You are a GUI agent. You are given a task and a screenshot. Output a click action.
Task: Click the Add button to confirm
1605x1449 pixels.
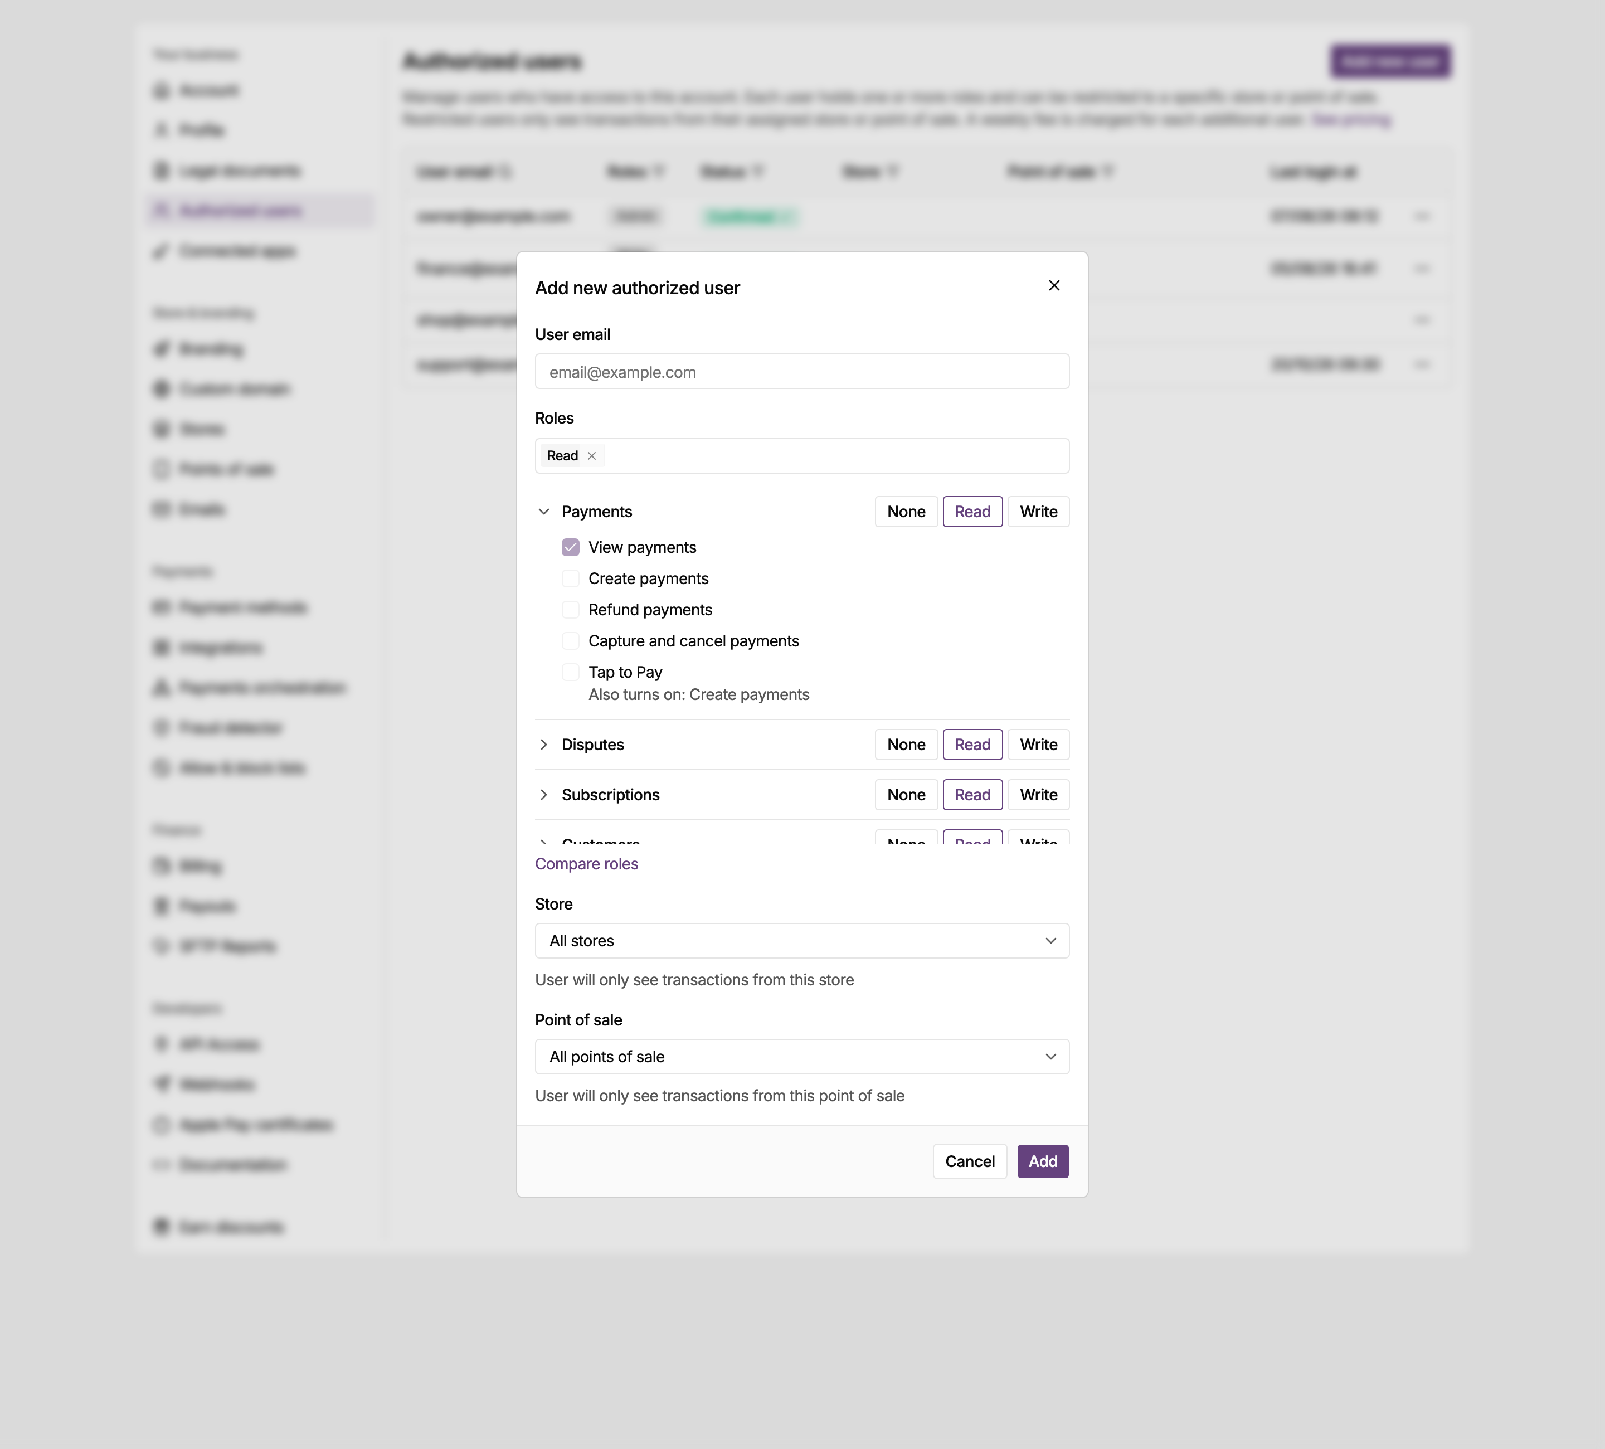[1043, 1161]
